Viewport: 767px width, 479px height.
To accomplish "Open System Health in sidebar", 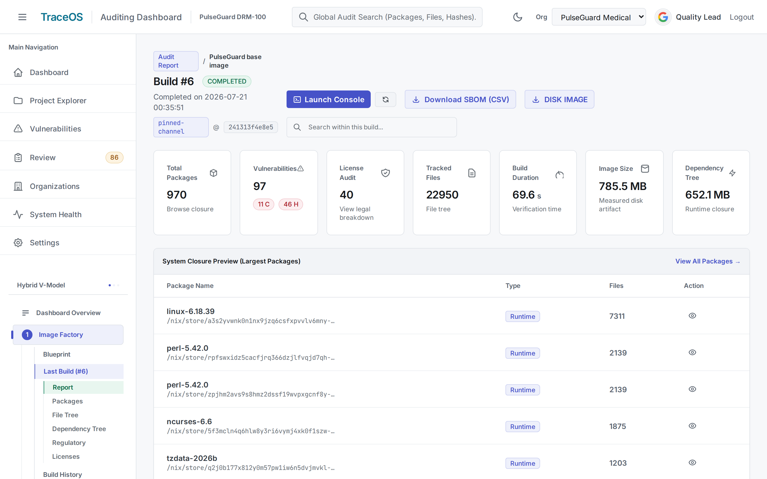I will click(68, 214).
